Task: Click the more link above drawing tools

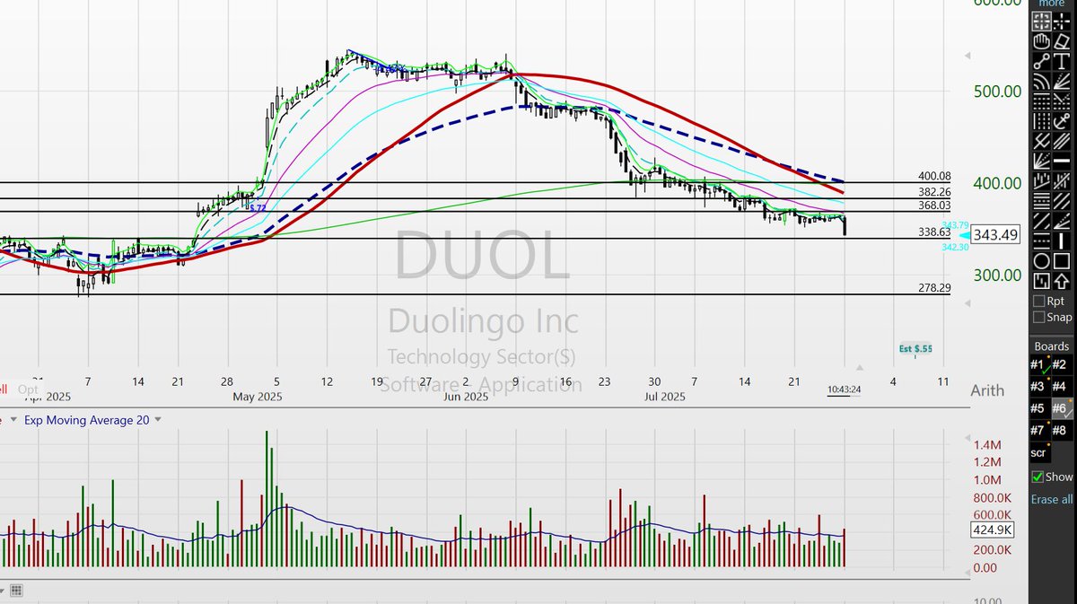Action: 1052,4
